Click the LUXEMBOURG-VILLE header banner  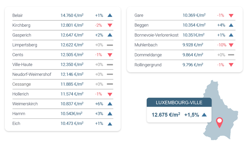(x=179, y=103)
